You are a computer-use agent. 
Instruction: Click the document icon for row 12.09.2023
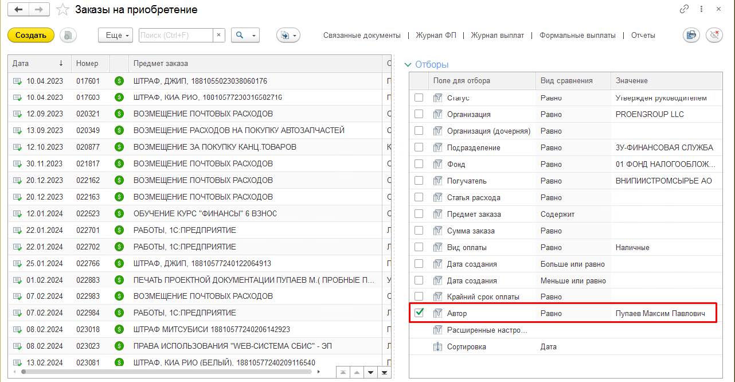[17, 114]
